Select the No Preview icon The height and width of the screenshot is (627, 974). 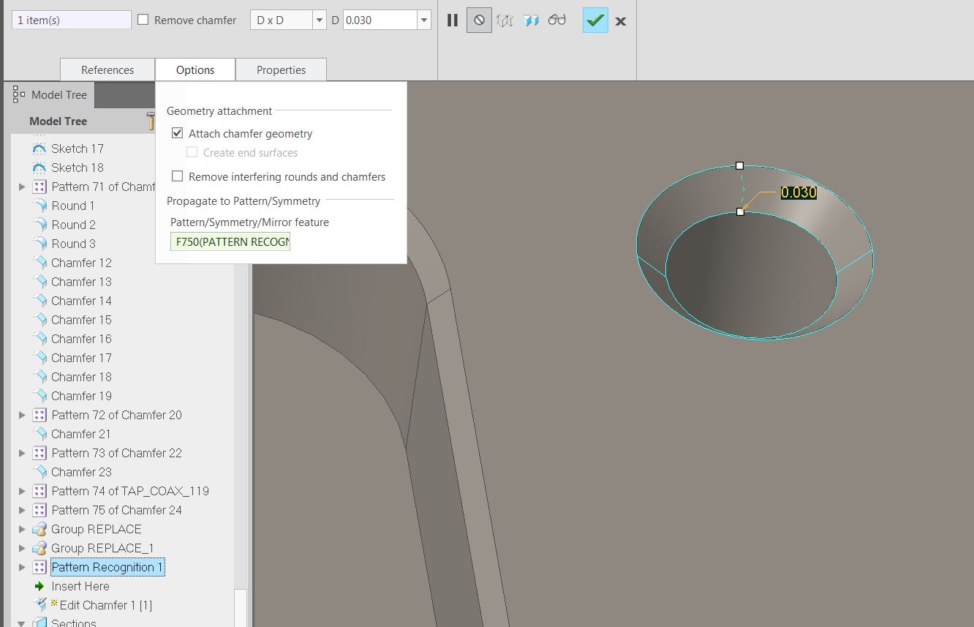tap(479, 20)
